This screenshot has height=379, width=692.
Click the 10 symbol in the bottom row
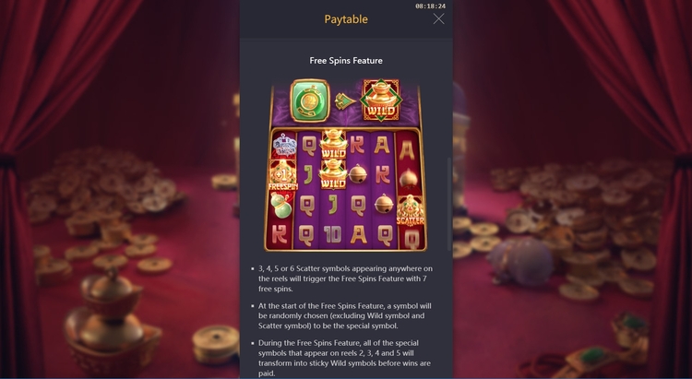coord(332,234)
